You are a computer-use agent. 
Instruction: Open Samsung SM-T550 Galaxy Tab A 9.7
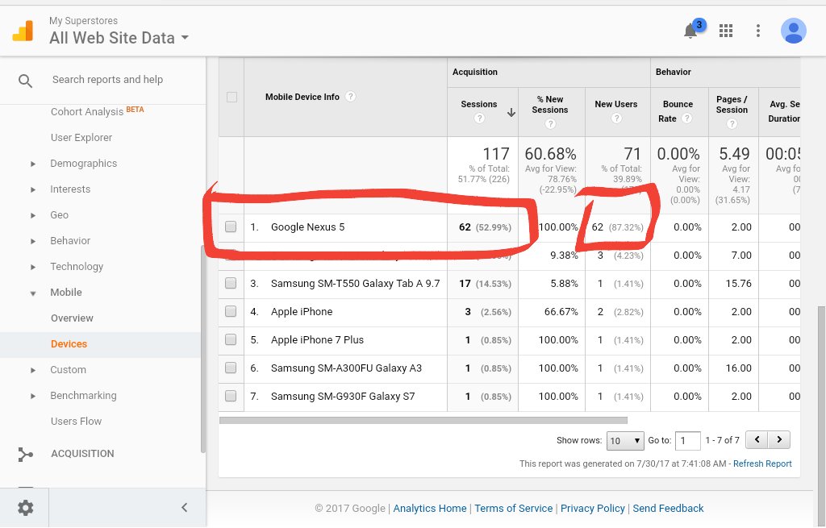[355, 283]
